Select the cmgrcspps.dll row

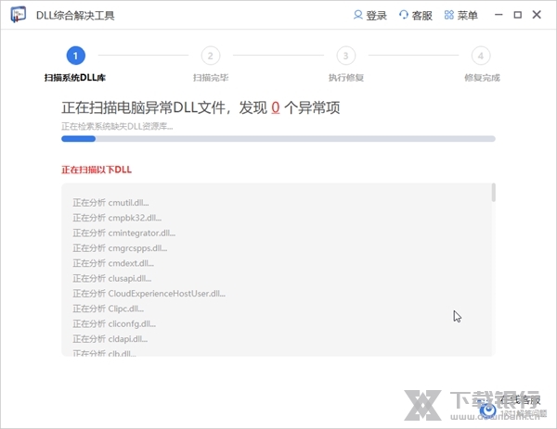tap(120, 248)
